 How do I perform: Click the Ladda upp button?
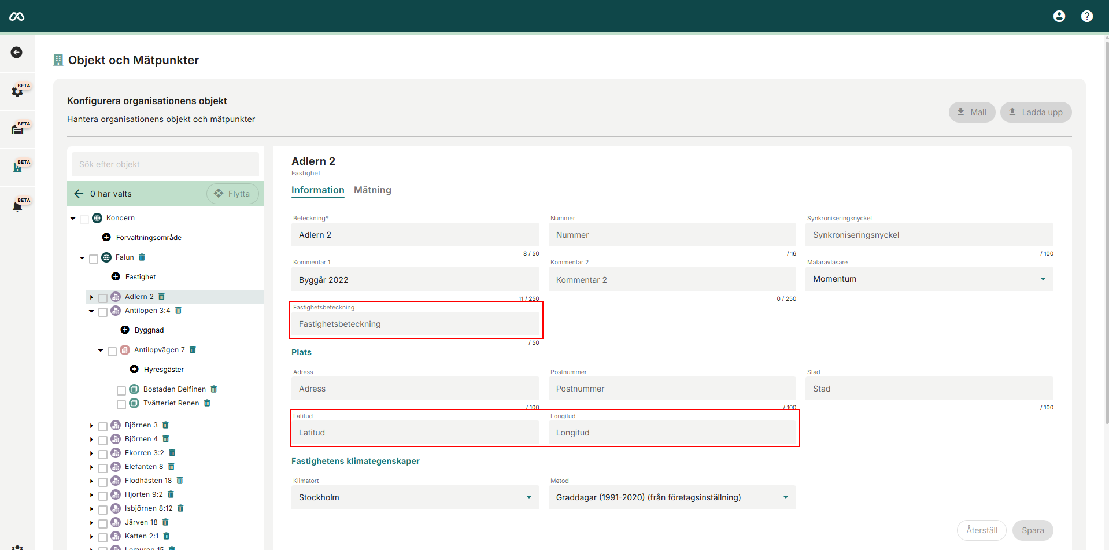tap(1036, 112)
